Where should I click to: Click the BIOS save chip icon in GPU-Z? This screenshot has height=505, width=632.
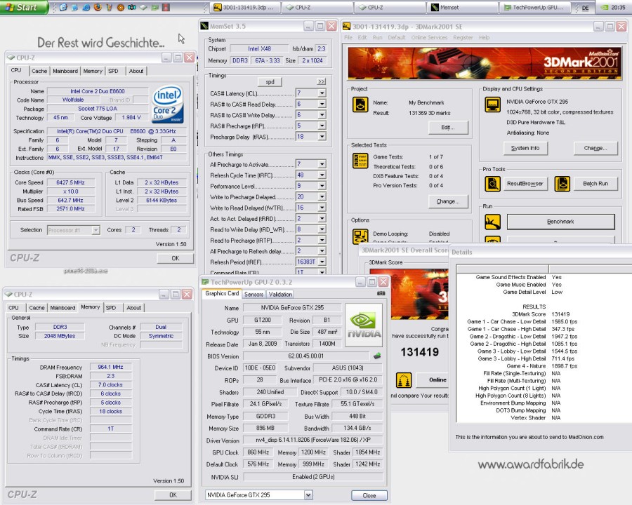(377, 356)
